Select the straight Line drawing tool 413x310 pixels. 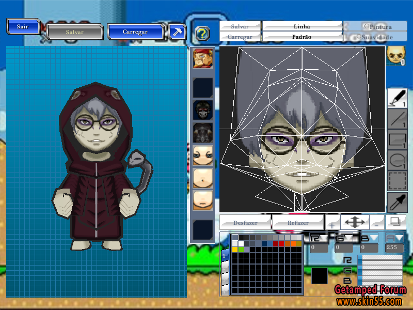tap(397, 119)
